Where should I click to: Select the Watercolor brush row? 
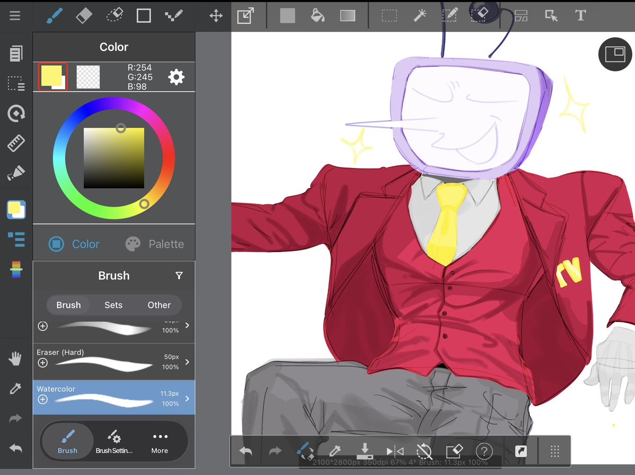(x=114, y=397)
